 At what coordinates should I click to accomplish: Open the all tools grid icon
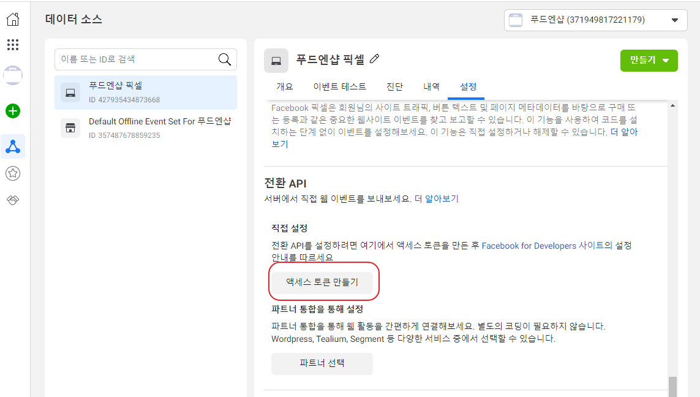pyautogui.click(x=13, y=45)
